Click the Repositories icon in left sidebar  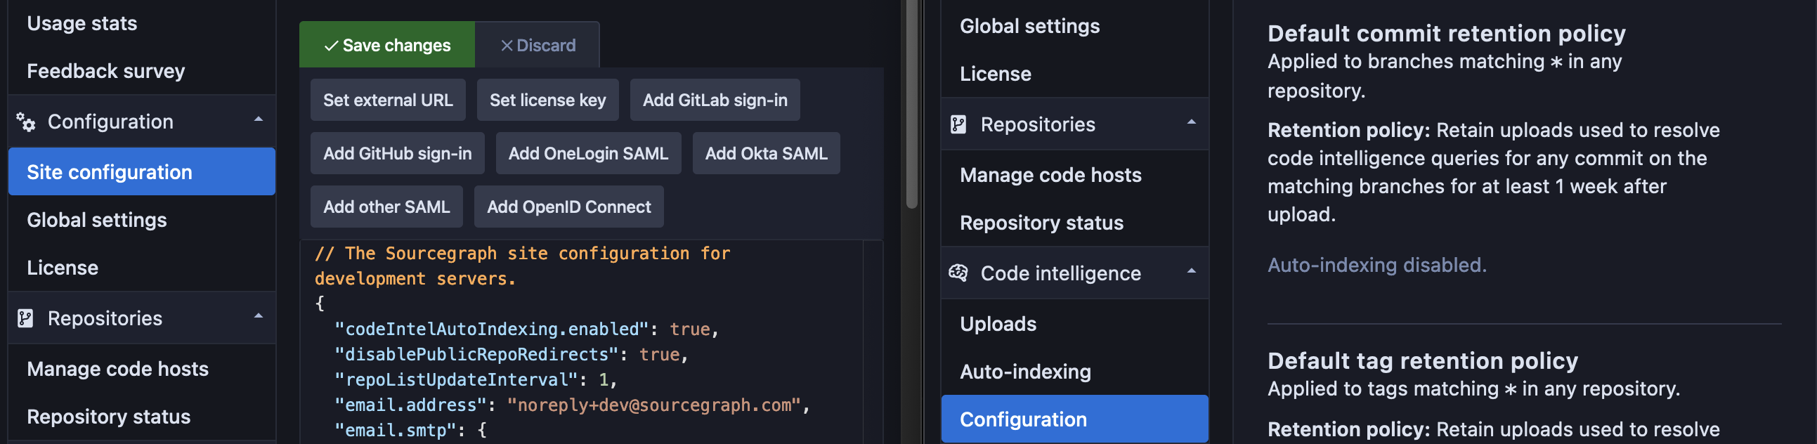(x=25, y=318)
